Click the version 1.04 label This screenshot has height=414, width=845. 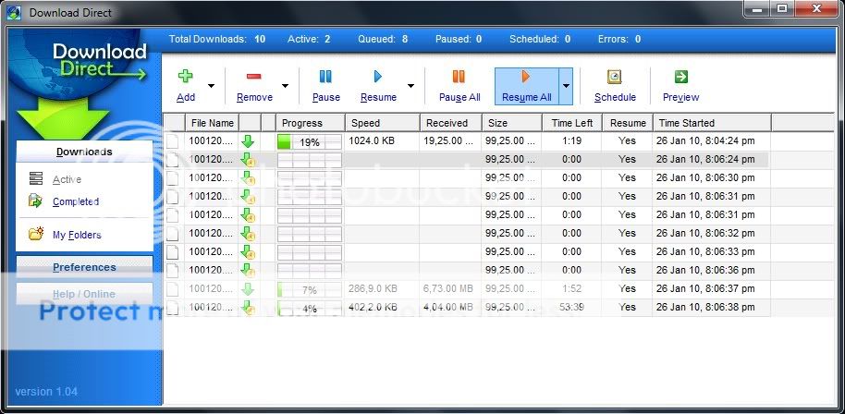click(x=46, y=392)
